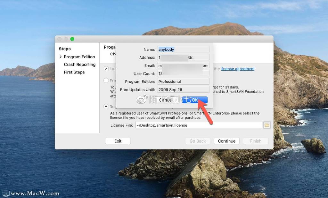328x198 pixels.
Task: Click the Continue button
Action: pyautogui.click(x=226, y=141)
